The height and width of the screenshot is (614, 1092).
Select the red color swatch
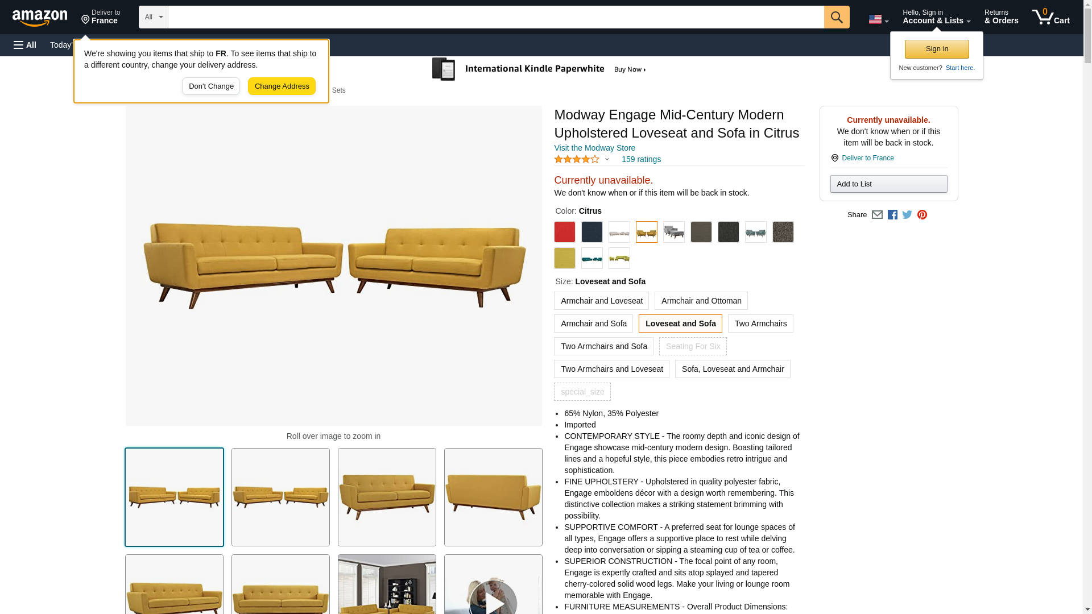click(x=565, y=232)
